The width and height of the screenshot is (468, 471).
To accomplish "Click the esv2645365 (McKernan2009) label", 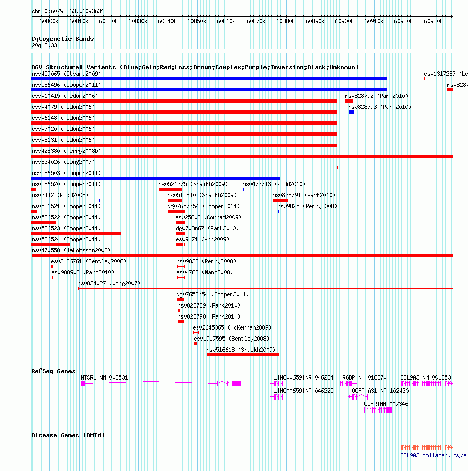I will [232, 327].
